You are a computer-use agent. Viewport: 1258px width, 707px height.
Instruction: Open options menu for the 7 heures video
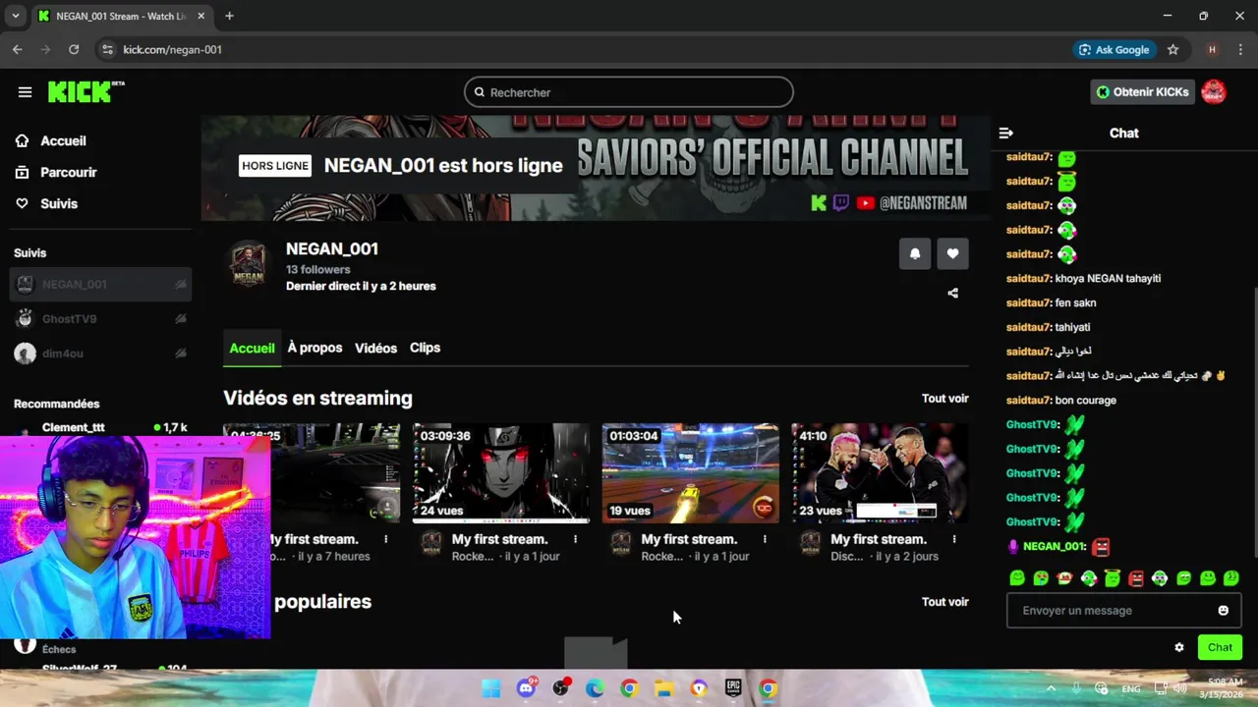(x=385, y=539)
